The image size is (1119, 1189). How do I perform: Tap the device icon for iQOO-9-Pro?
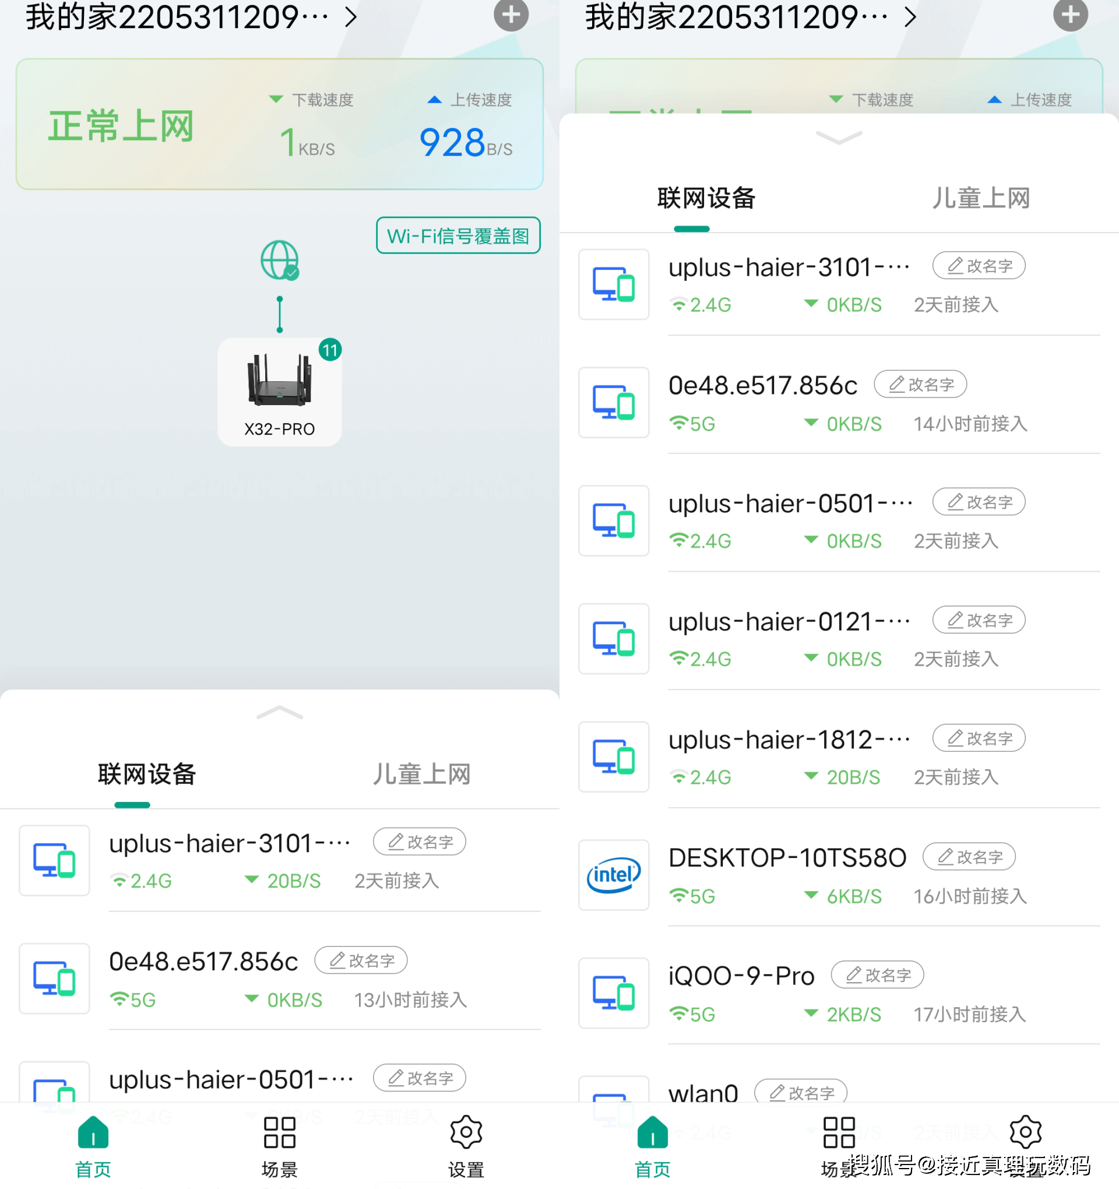click(x=614, y=993)
